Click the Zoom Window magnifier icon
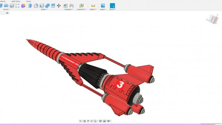Viewport: 222px width, 125px height. [95, 121]
